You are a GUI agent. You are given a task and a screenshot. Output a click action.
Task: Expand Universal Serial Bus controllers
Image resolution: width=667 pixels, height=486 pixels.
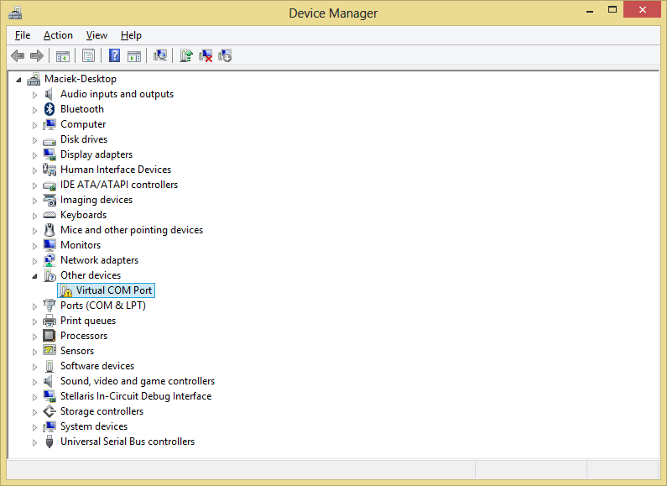pos(35,442)
